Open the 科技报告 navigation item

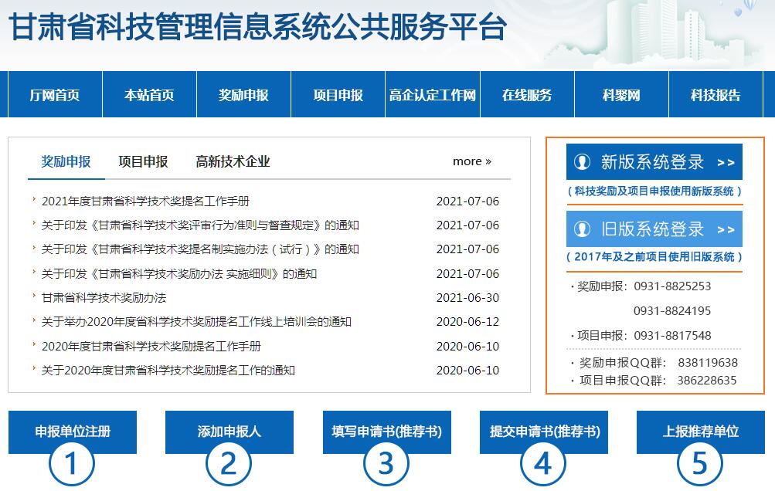716,95
